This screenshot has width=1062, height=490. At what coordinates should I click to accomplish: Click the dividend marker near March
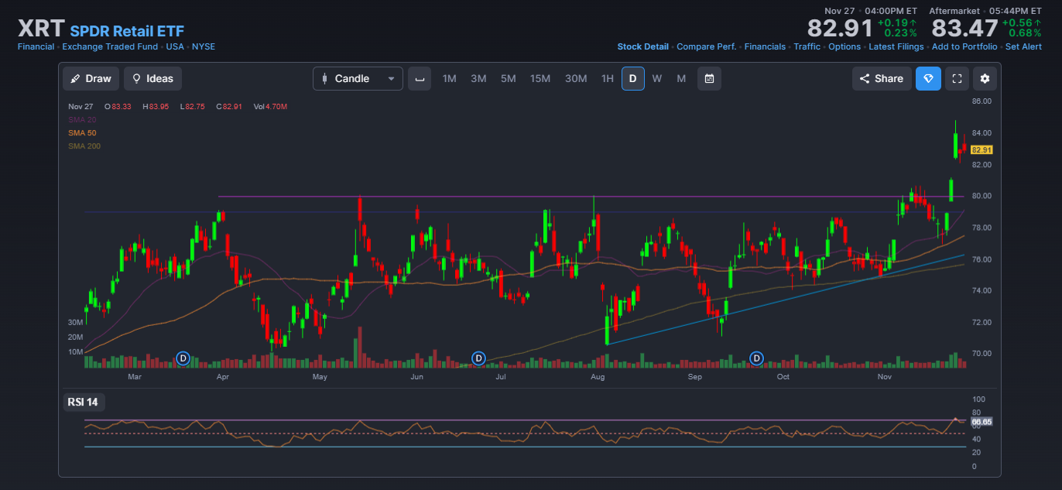click(x=183, y=358)
